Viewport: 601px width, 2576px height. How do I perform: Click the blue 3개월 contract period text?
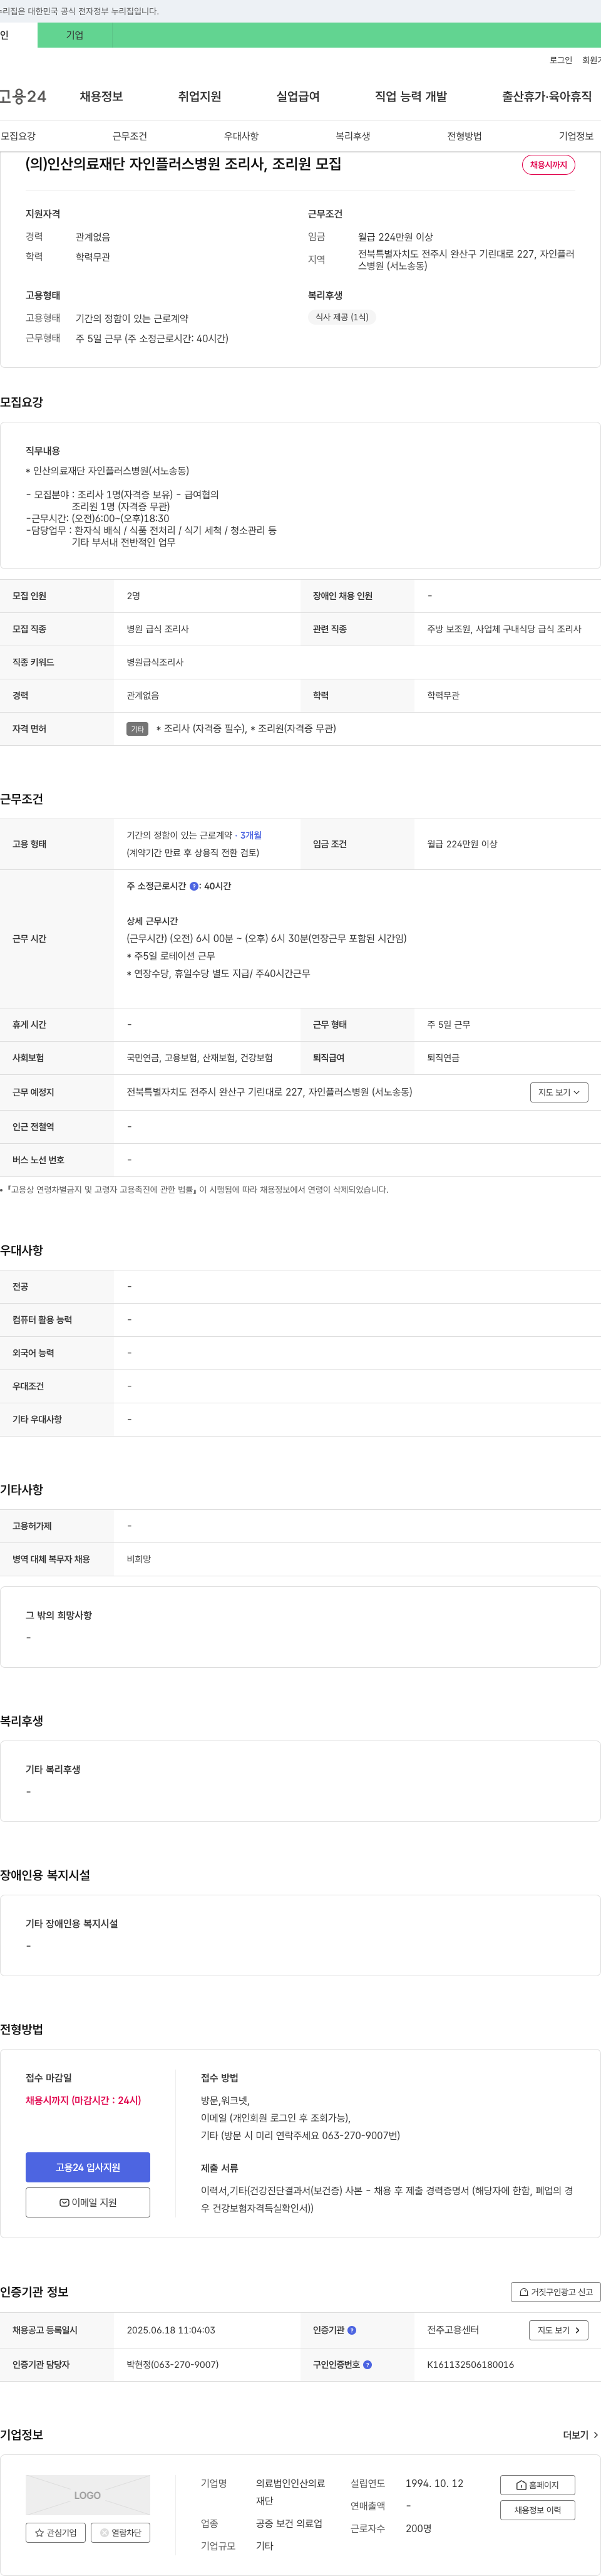click(x=250, y=835)
